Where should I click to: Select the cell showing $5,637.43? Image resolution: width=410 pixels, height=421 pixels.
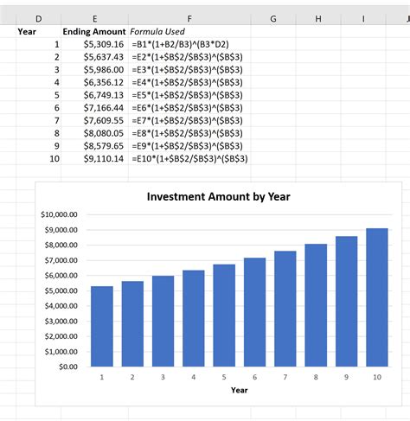tap(94, 57)
